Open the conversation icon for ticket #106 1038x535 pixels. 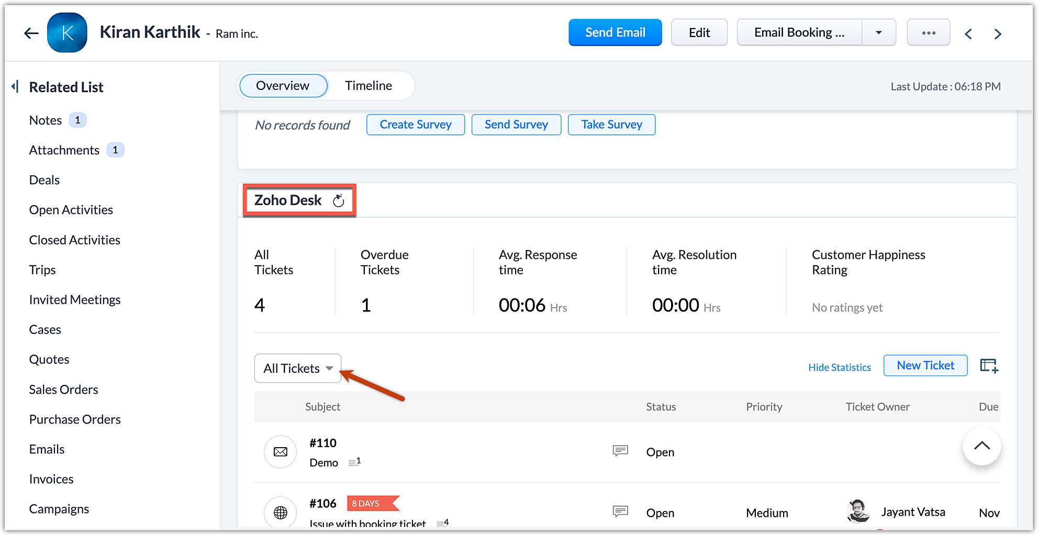tap(620, 511)
